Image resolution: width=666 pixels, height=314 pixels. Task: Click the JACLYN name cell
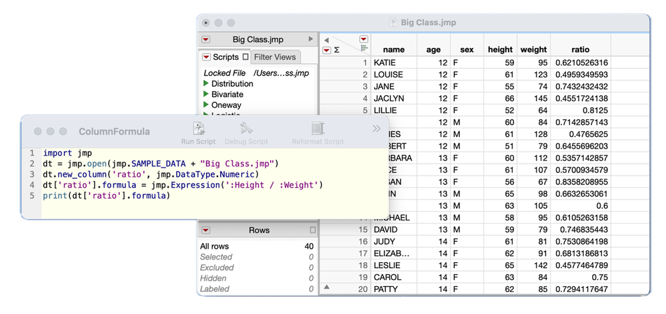coord(394,98)
